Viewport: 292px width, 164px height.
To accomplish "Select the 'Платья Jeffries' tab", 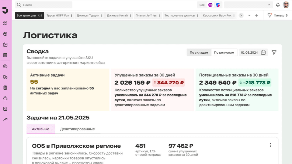I will pos(148,15).
